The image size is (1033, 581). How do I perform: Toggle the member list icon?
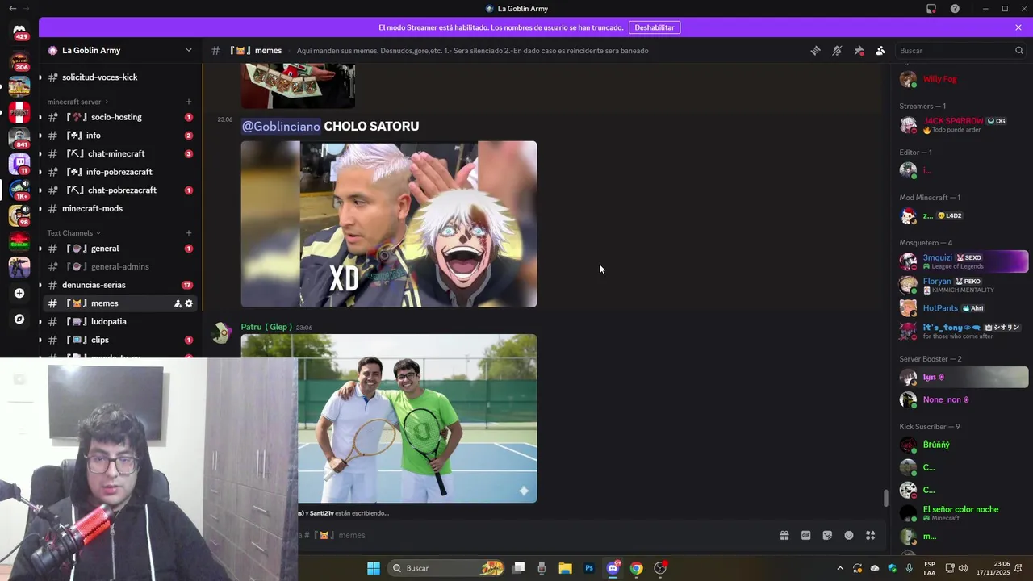[880, 50]
